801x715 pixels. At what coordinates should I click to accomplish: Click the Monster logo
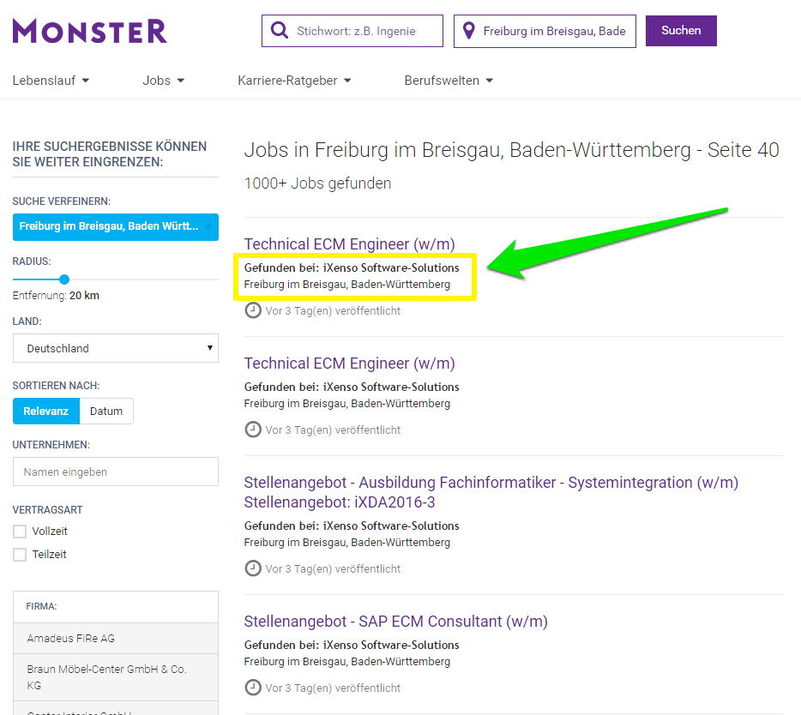89,30
